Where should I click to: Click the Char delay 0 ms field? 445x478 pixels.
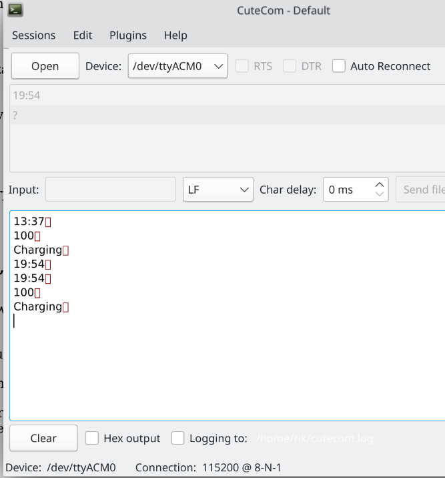pos(348,190)
